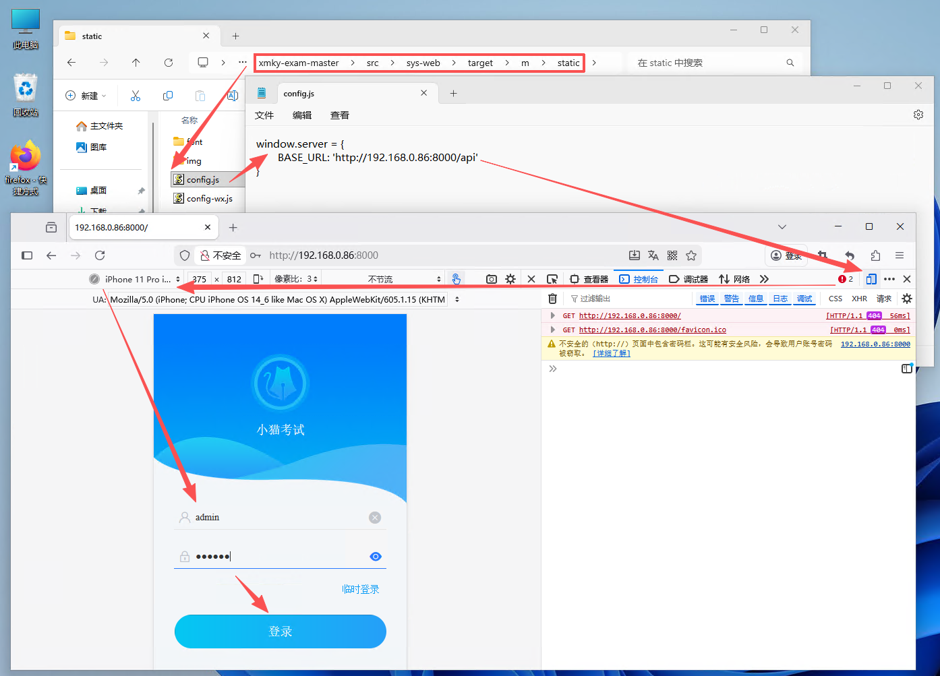
Task: Switch to the 网络 (Network) devtools tab
Action: [734, 279]
